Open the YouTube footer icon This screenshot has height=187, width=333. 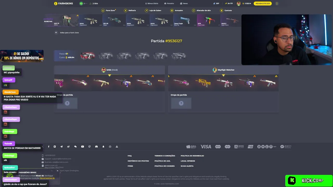tap(82, 146)
